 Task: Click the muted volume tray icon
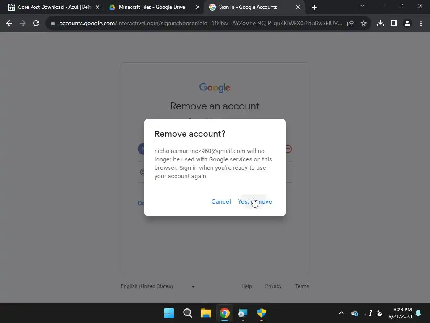pos(379,313)
